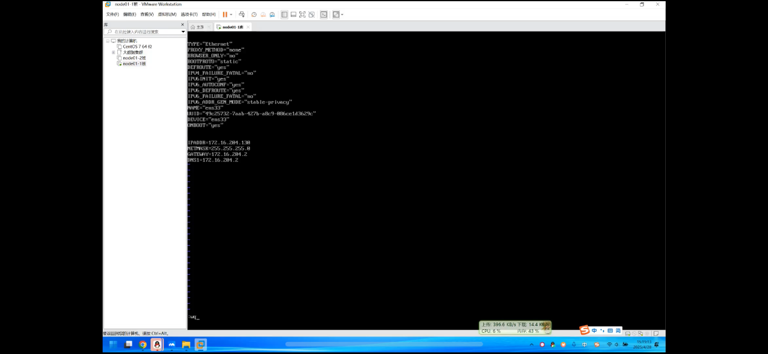Open the Snapshot Manager
Image resolution: width=768 pixels, height=354 pixels.
click(273, 14)
